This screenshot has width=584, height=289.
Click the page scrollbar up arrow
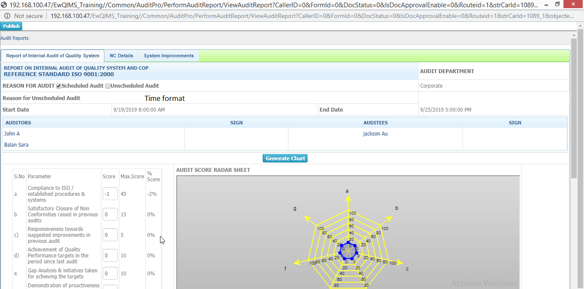580,25
